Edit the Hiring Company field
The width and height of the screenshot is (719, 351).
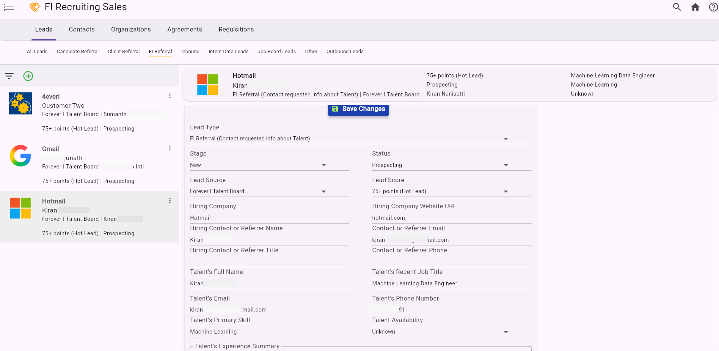[x=270, y=218]
